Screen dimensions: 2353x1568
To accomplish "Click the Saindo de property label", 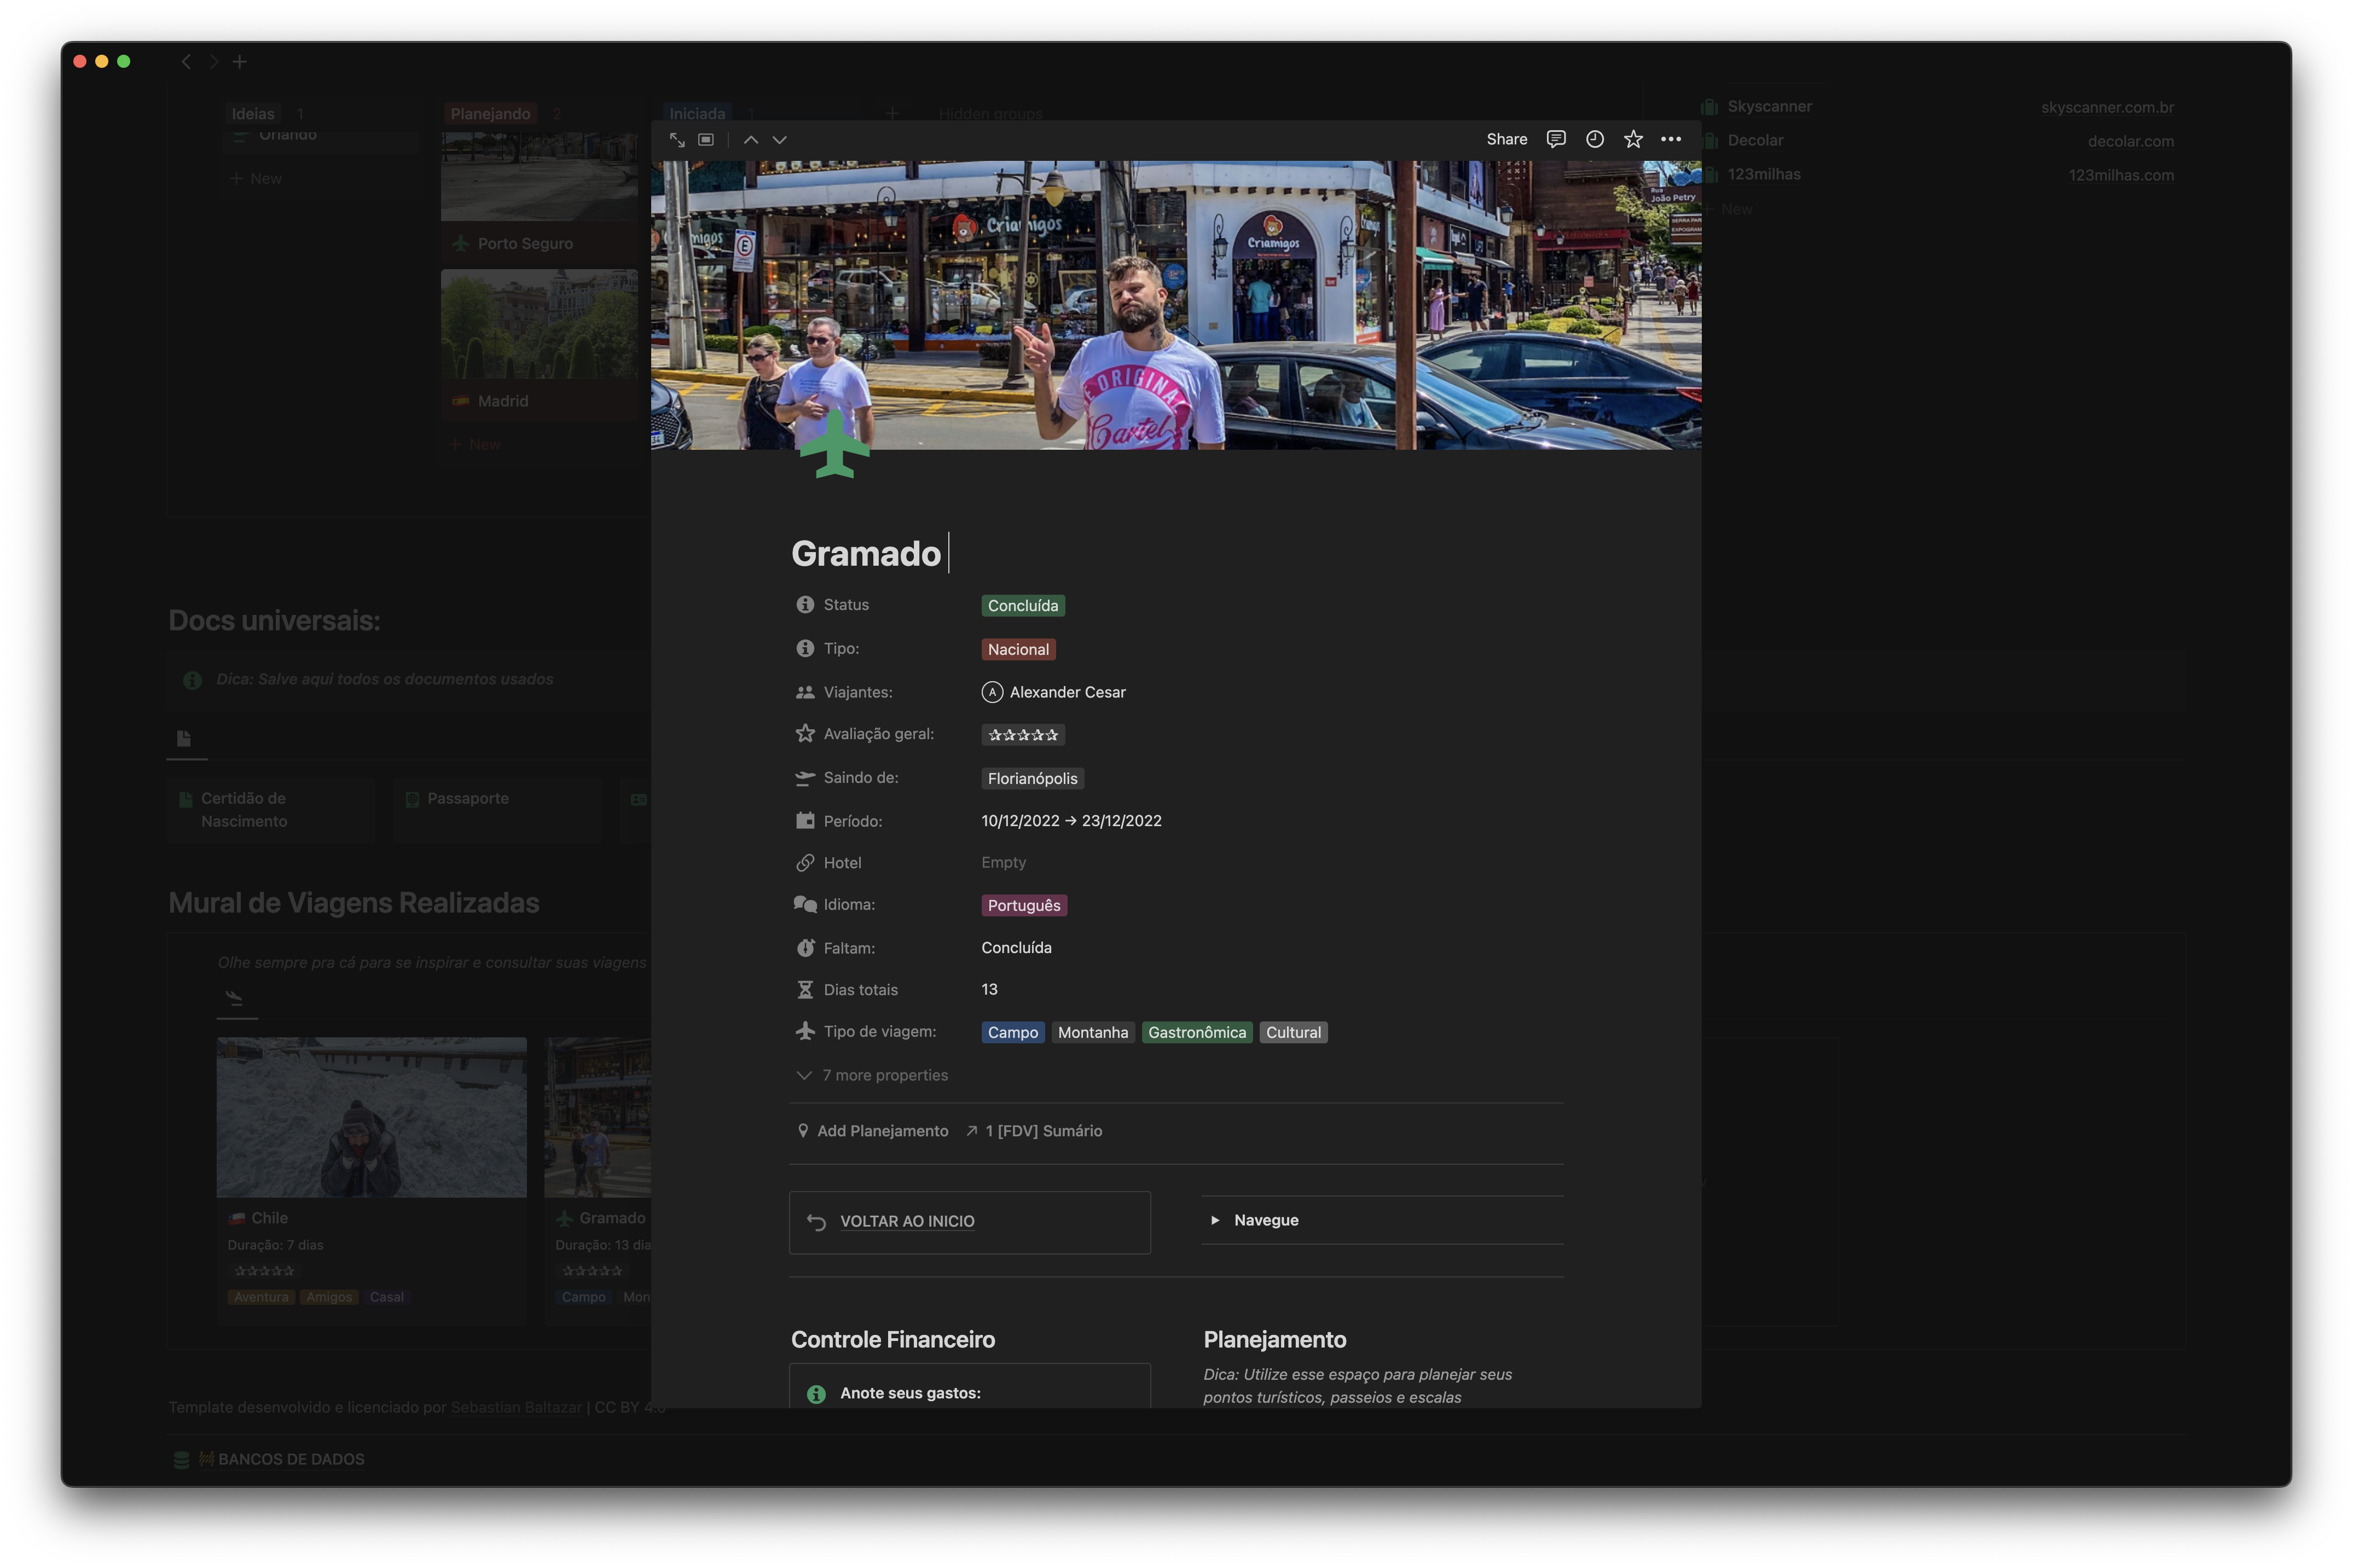I will pos(861,778).
